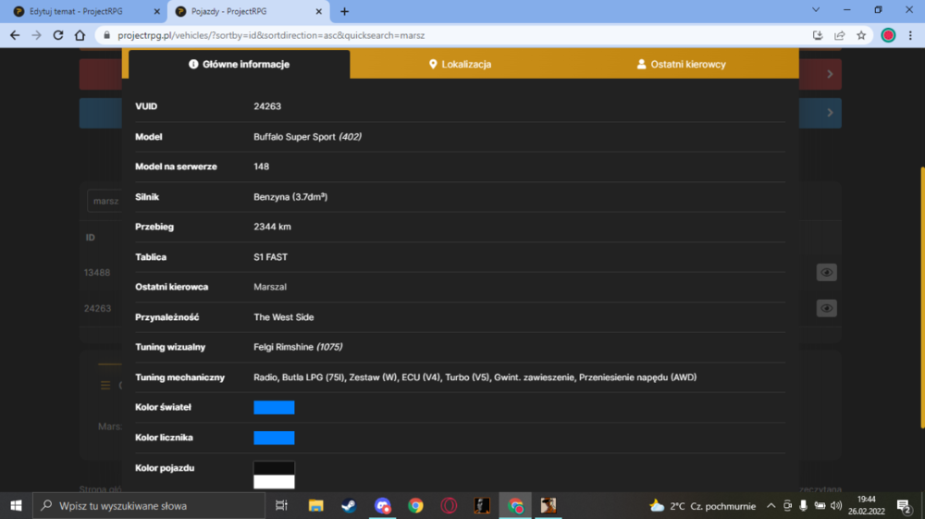Open Windows Start menu
The width and height of the screenshot is (925, 519).
coord(16,505)
